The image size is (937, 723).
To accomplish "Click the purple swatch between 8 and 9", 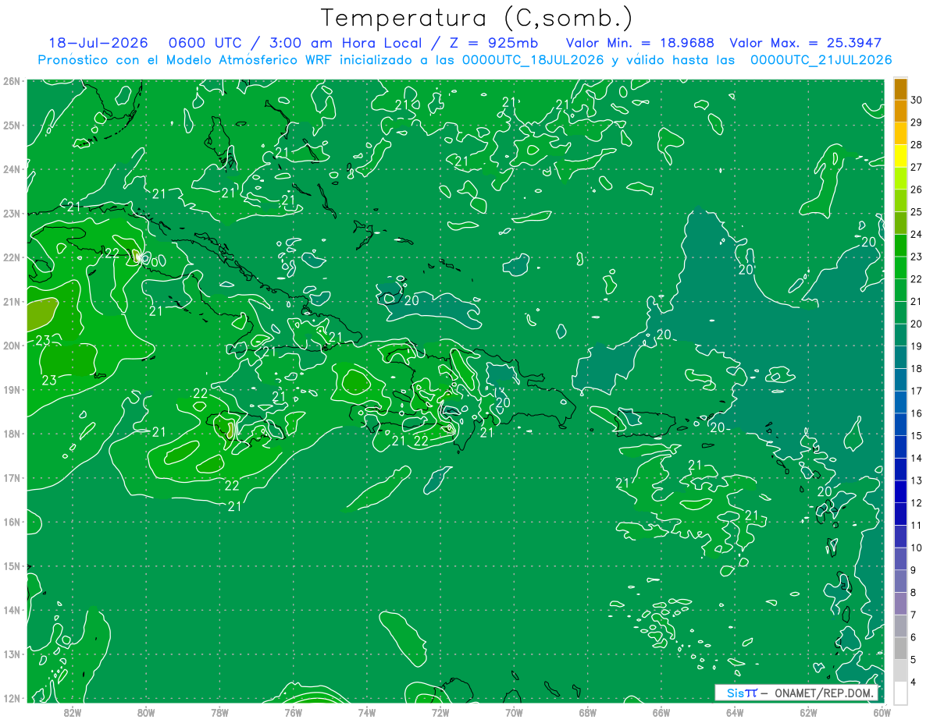I will point(900,581).
